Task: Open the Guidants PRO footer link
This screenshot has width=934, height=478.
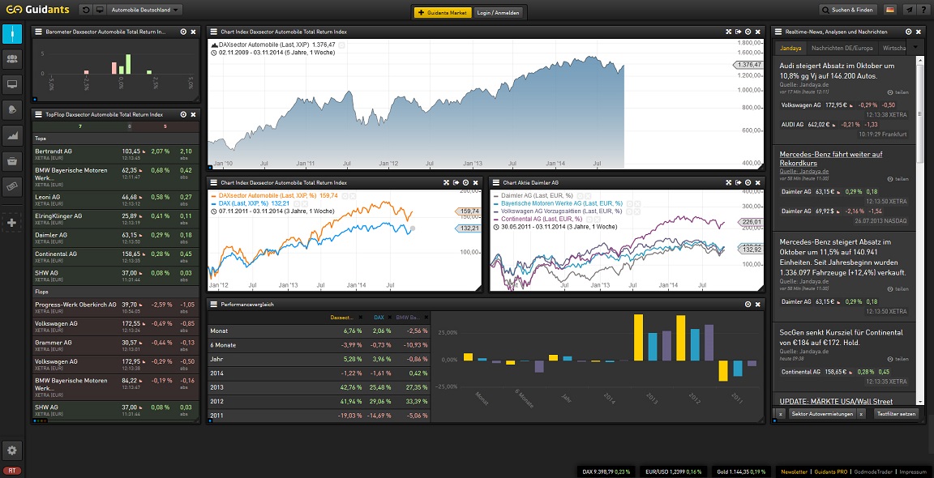Action: point(830,472)
